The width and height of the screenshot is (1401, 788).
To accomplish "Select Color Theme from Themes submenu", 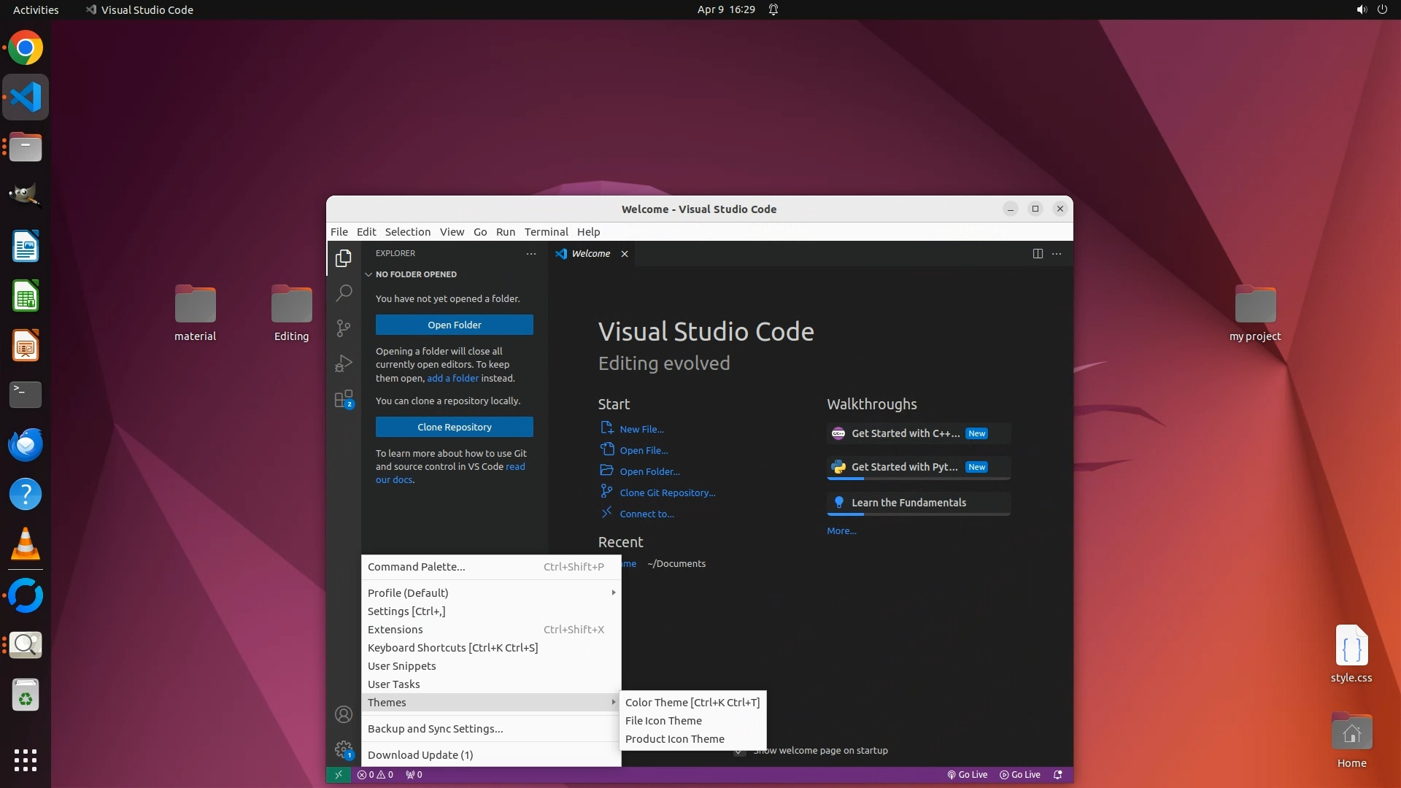I will tap(692, 702).
